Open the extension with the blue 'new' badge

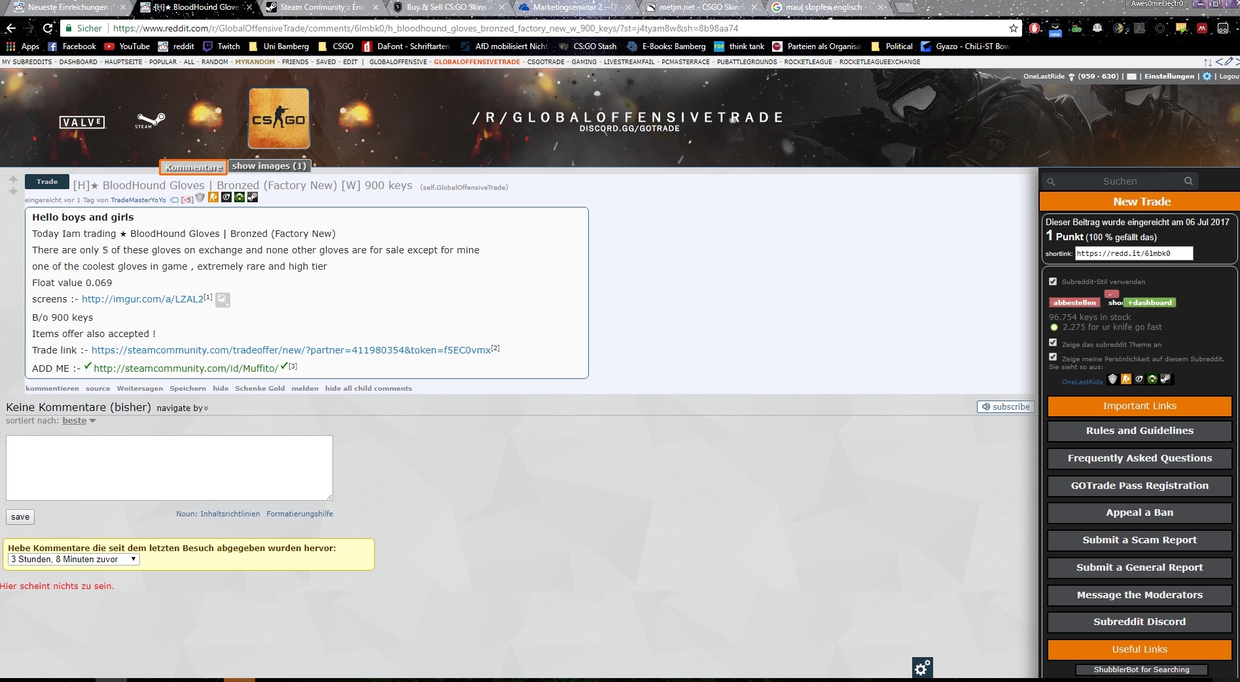pos(1055,29)
